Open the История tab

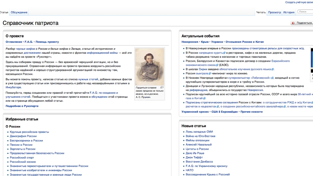(289, 12)
